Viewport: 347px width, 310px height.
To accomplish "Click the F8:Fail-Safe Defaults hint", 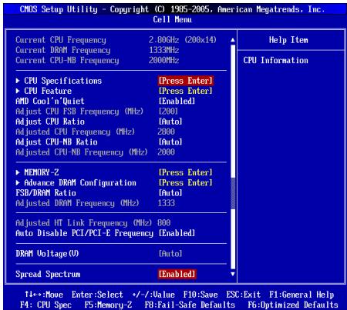I will (190, 305).
